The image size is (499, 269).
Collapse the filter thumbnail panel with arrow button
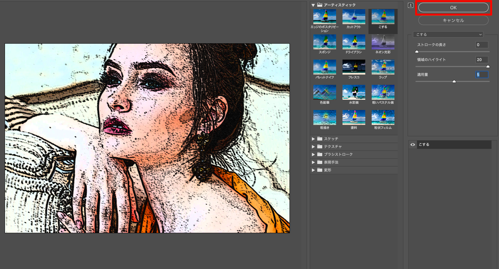pos(410,5)
